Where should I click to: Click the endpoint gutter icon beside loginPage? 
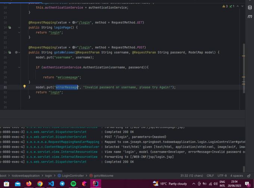pyautogui.click(x=10, y=28)
